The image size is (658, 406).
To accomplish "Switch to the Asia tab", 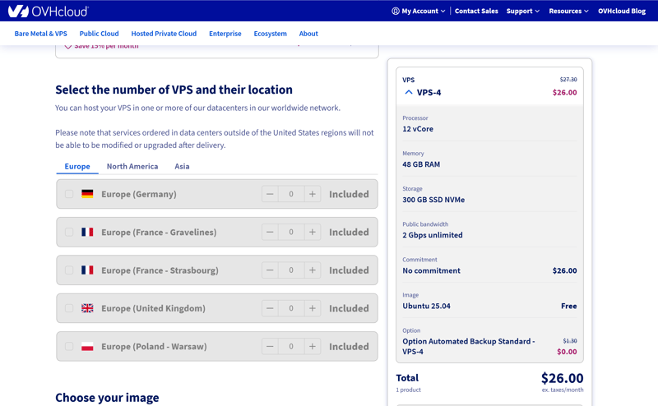I will pyautogui.click(x=182, y=166).
